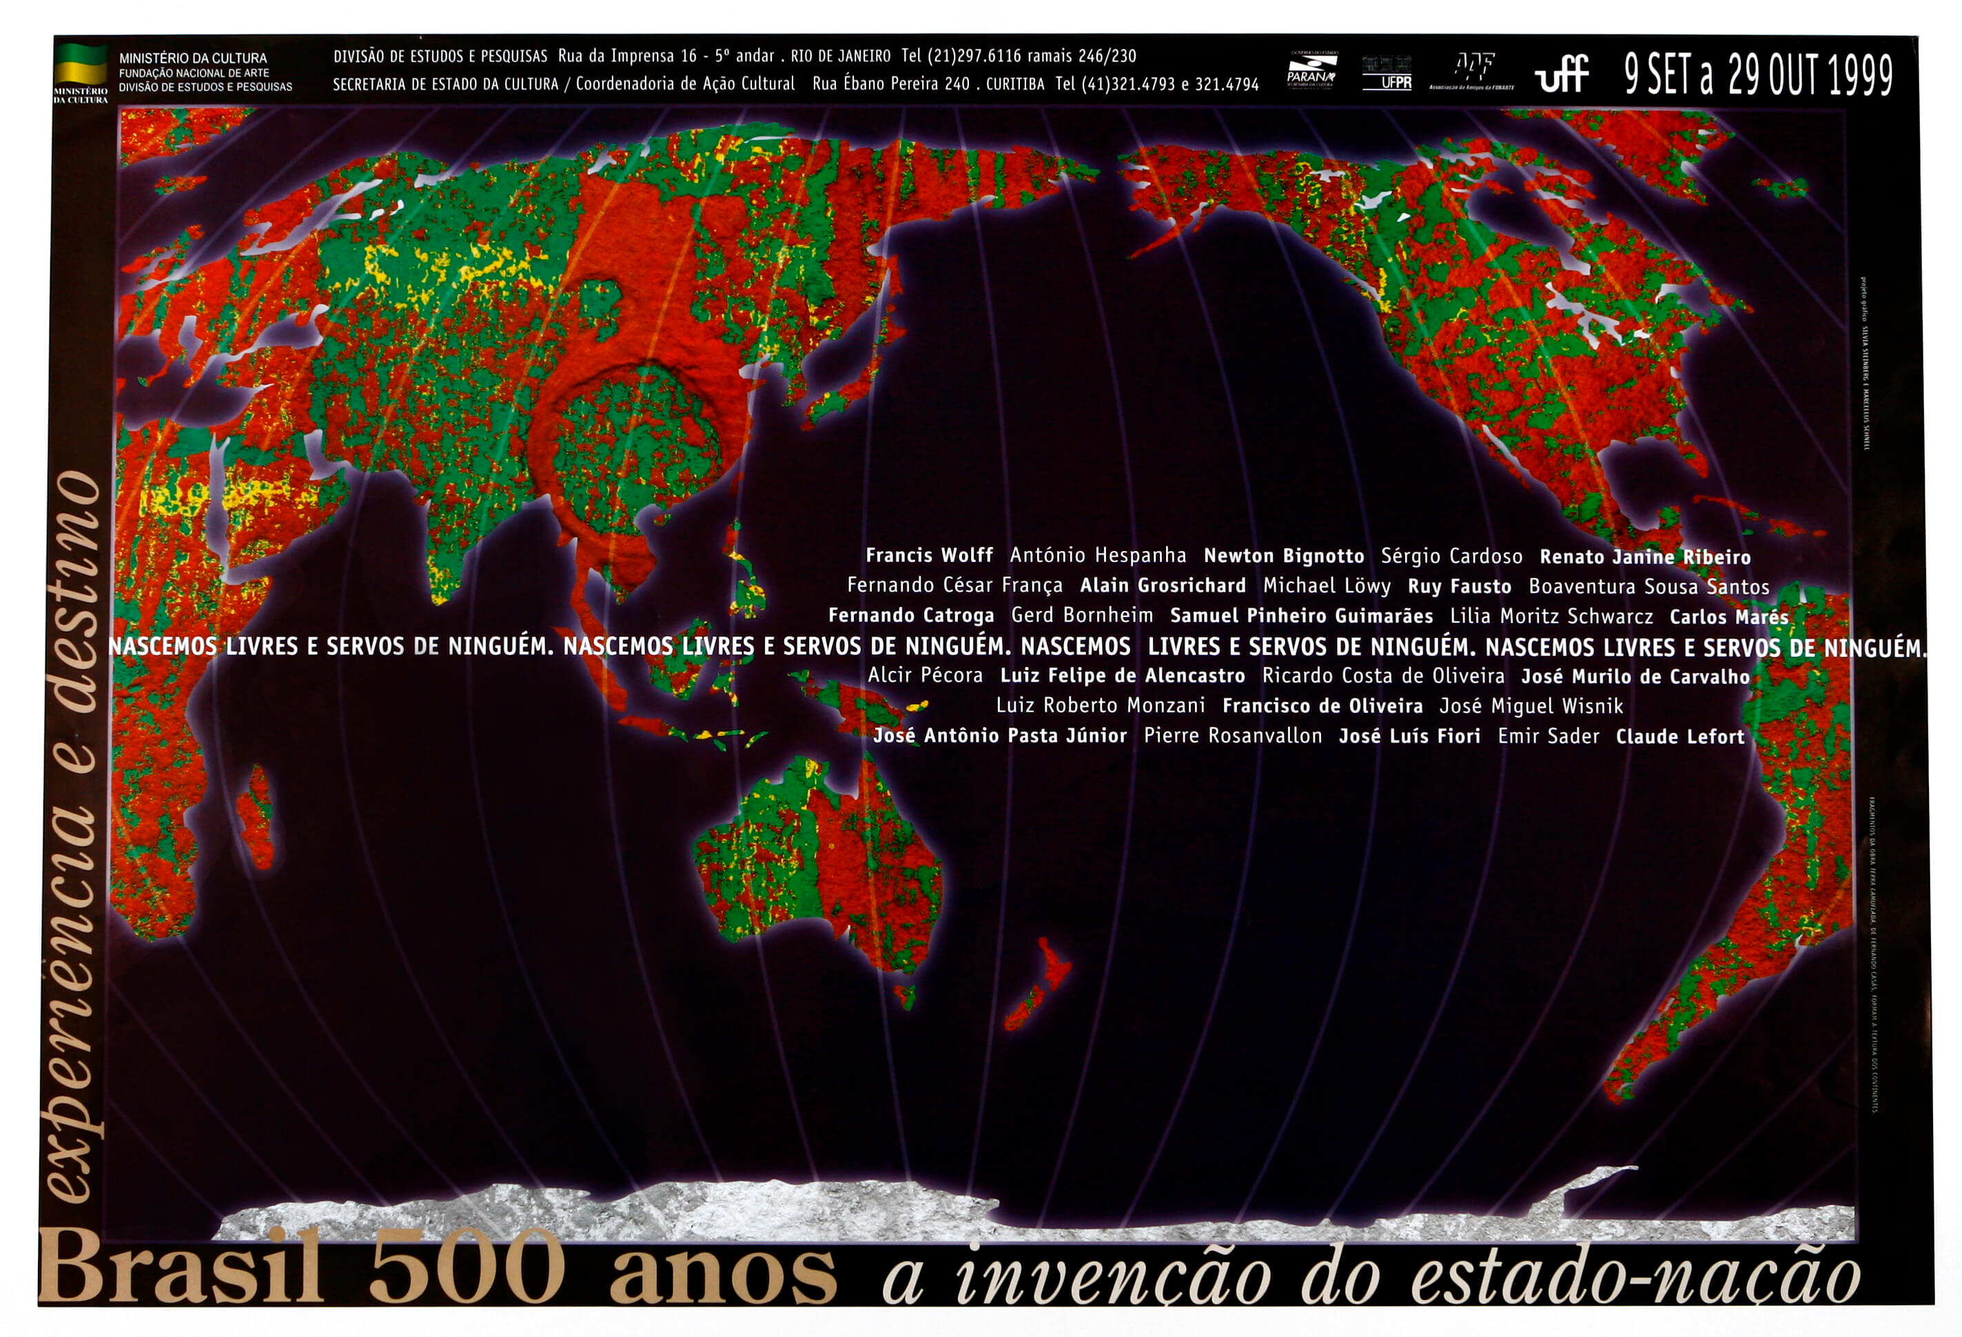The image size is (1962, 1337).
Task: Click the name 'Luiz Roberto Monzani'
Action: click(1100, 705)
